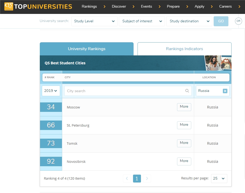Click the Moscow city name

73,107
